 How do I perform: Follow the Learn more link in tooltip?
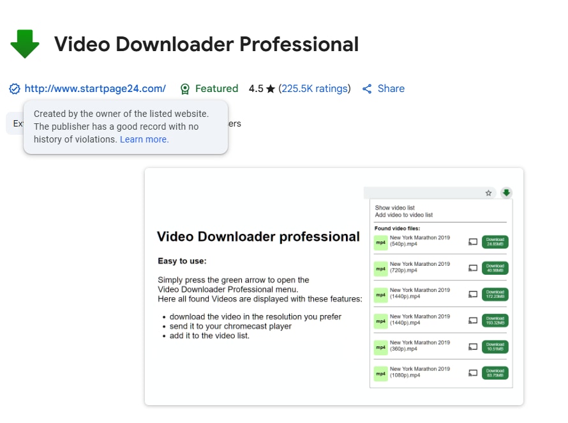pyautogui.click(x=144, y=139)
